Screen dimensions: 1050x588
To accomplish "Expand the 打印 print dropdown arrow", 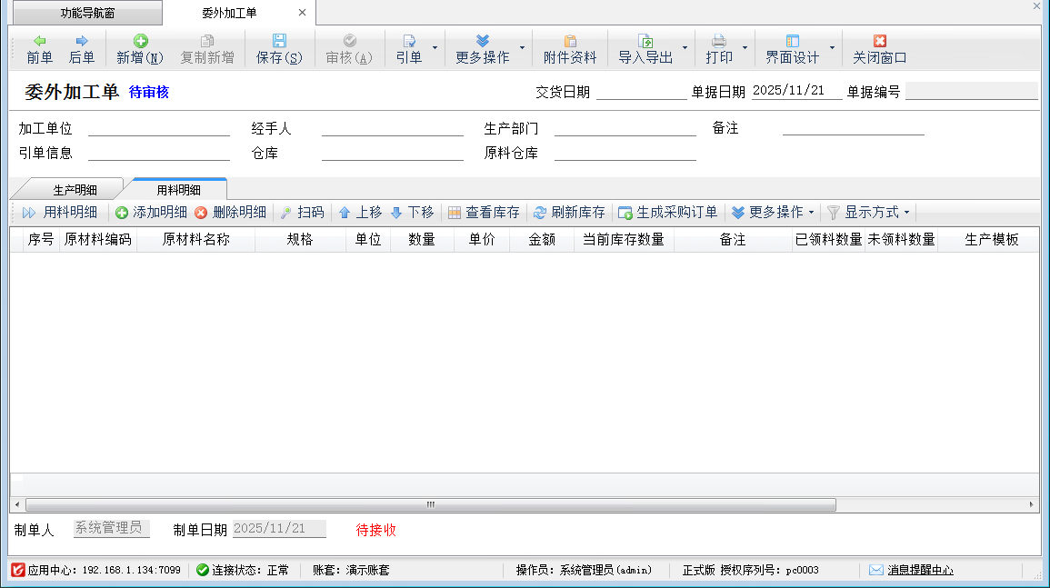I will tap(745, 48).
